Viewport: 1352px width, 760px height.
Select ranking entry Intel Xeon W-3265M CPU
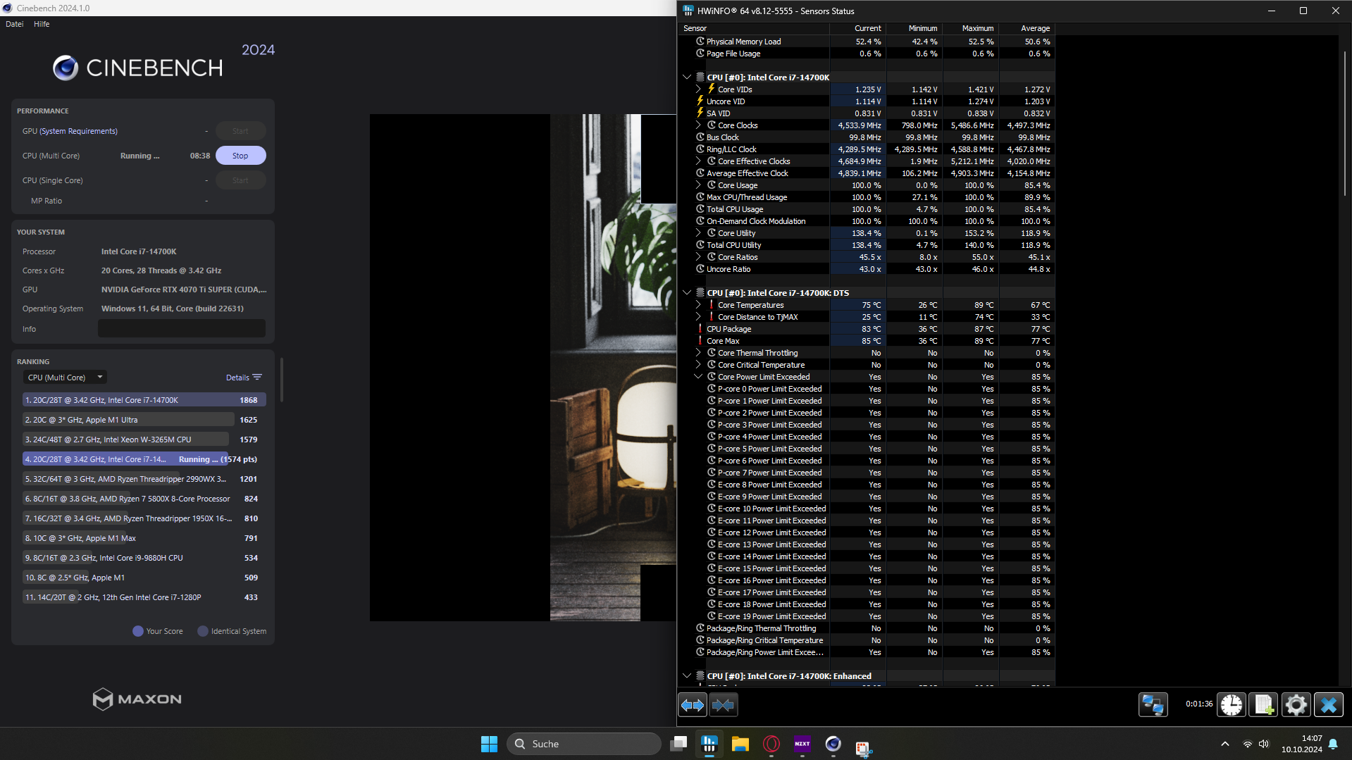[144, 440]
